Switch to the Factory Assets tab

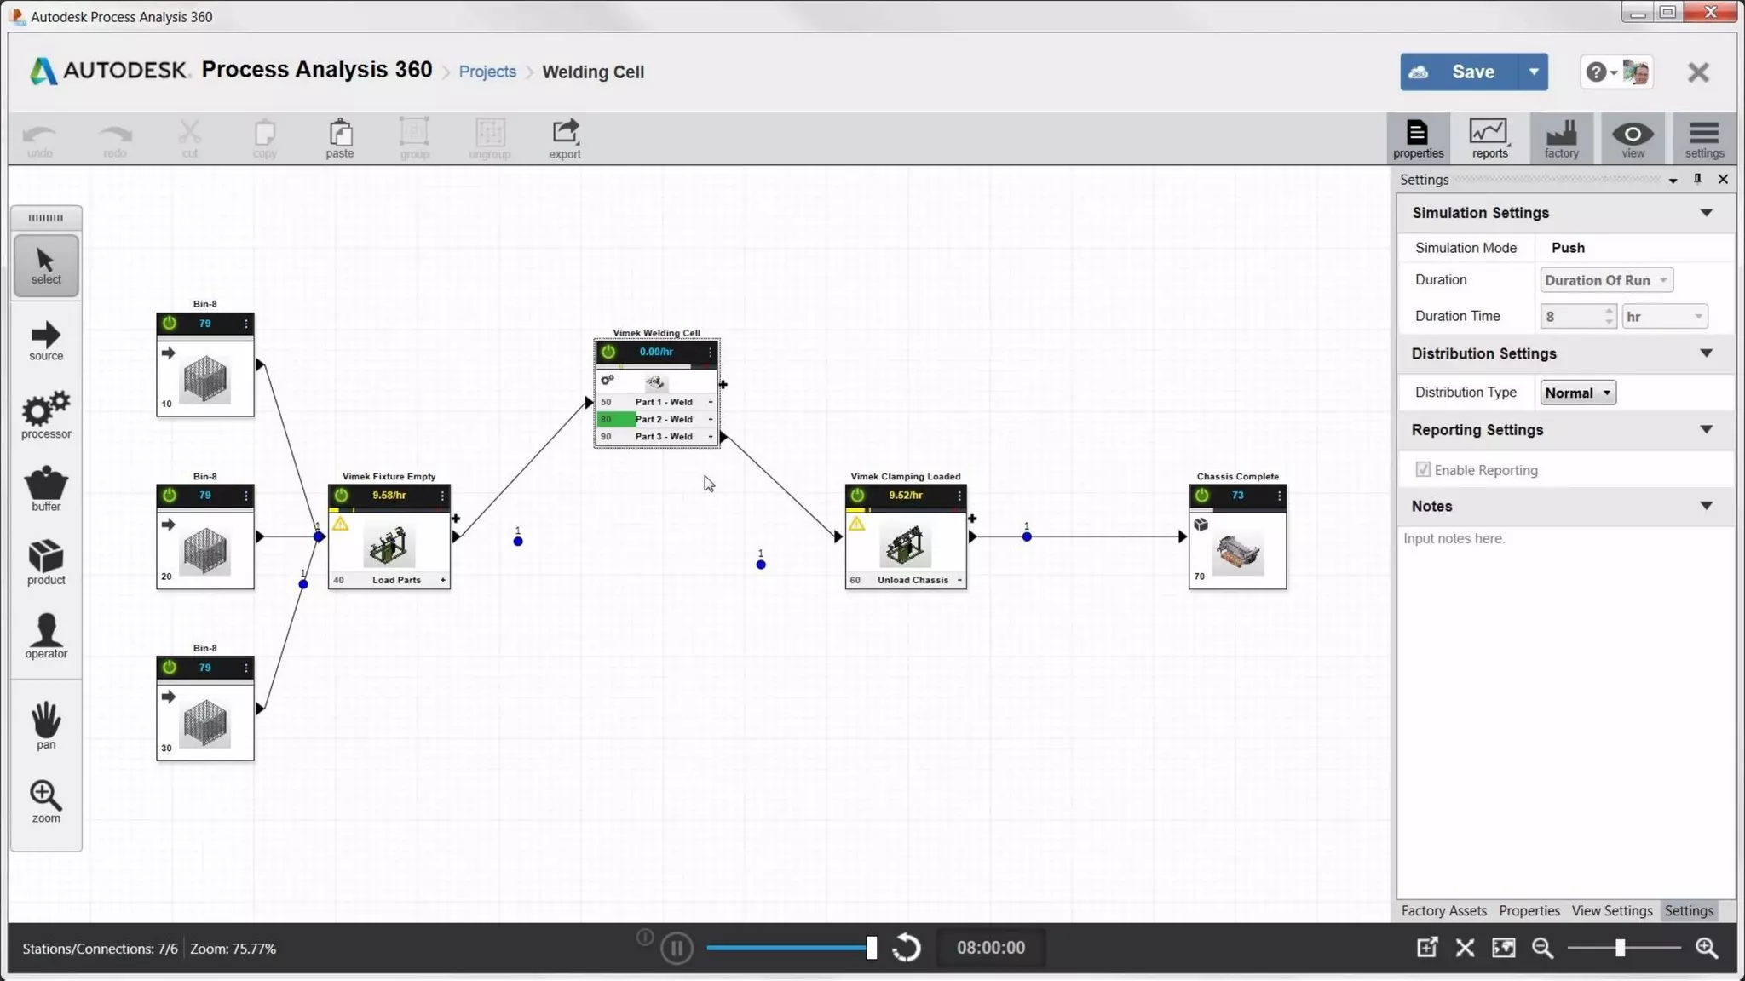(1443, 910)
